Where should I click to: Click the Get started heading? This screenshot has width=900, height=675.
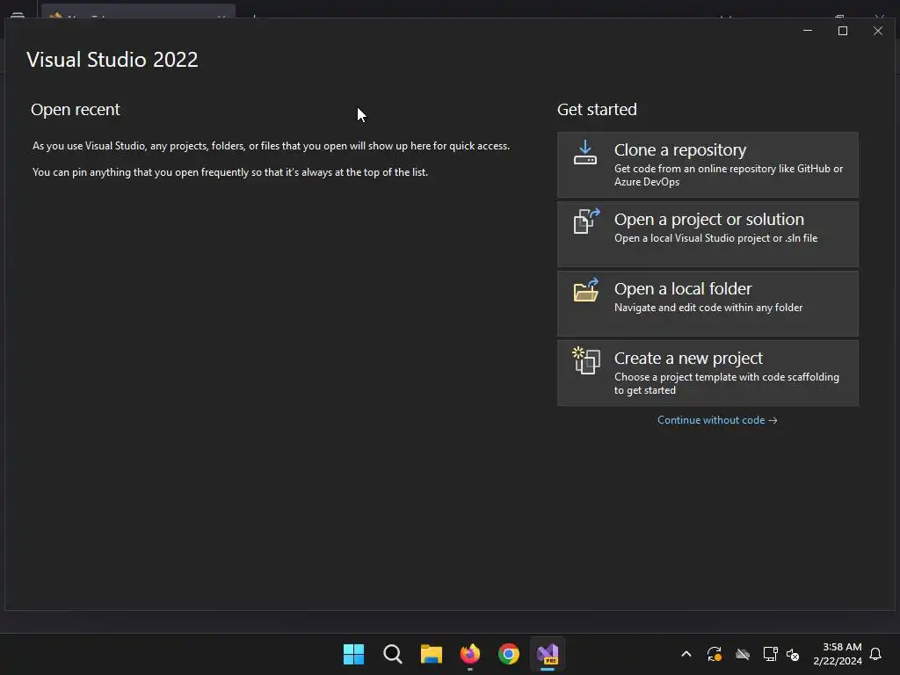(597, 110)
